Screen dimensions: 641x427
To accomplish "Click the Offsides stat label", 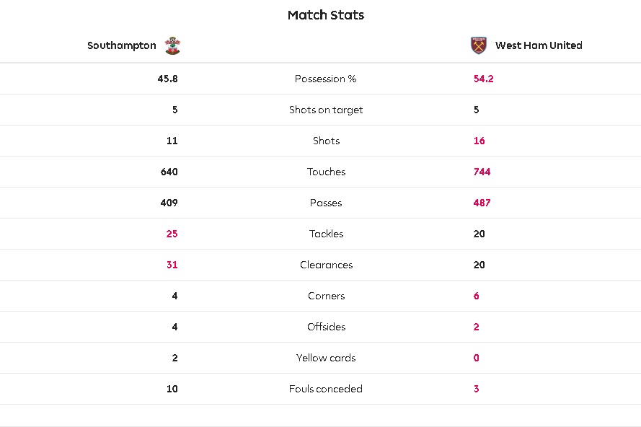I will [326, 327].
